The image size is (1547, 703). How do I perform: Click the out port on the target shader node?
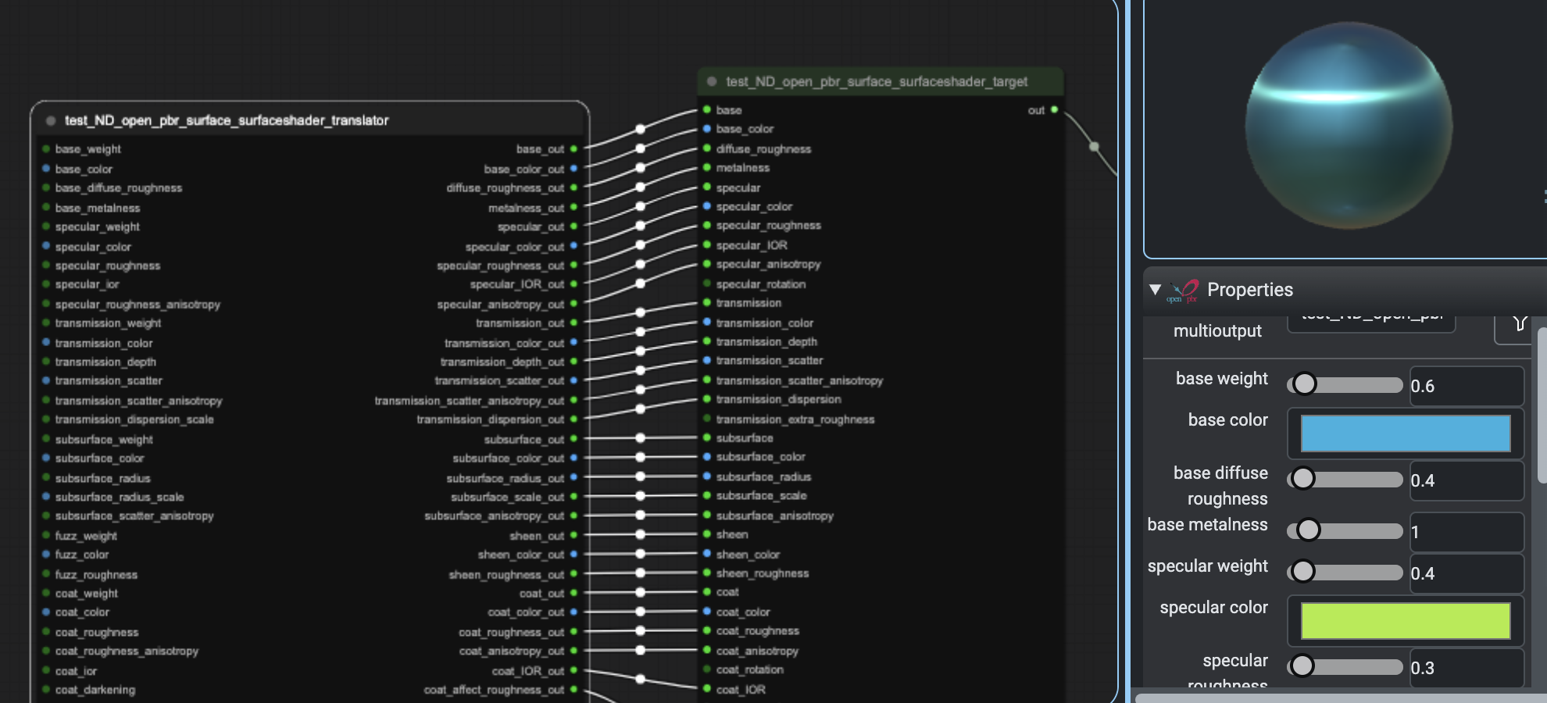point(1054,110)
